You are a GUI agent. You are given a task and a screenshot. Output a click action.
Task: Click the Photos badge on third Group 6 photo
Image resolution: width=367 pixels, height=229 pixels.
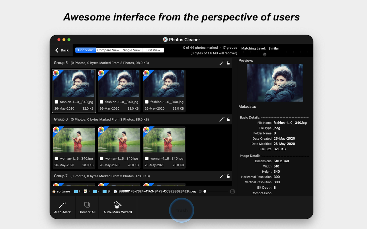146,130
